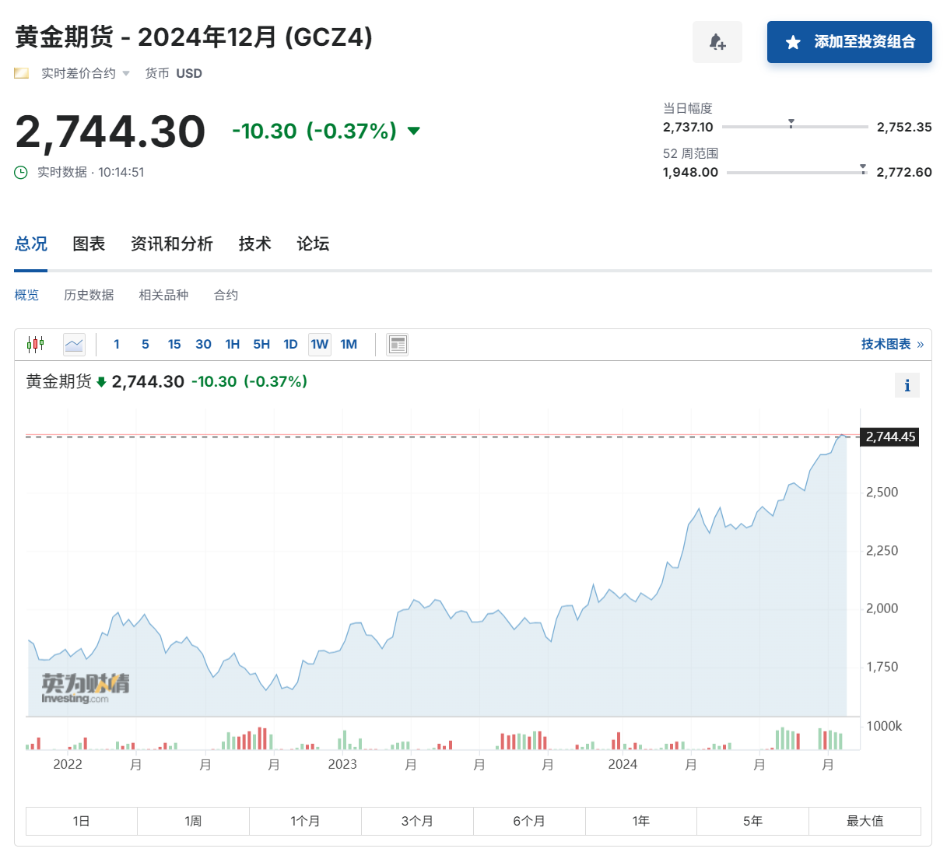Expand the price change dropdown arrow
Screen dimensions: 947x866
(x=412, y=131)
